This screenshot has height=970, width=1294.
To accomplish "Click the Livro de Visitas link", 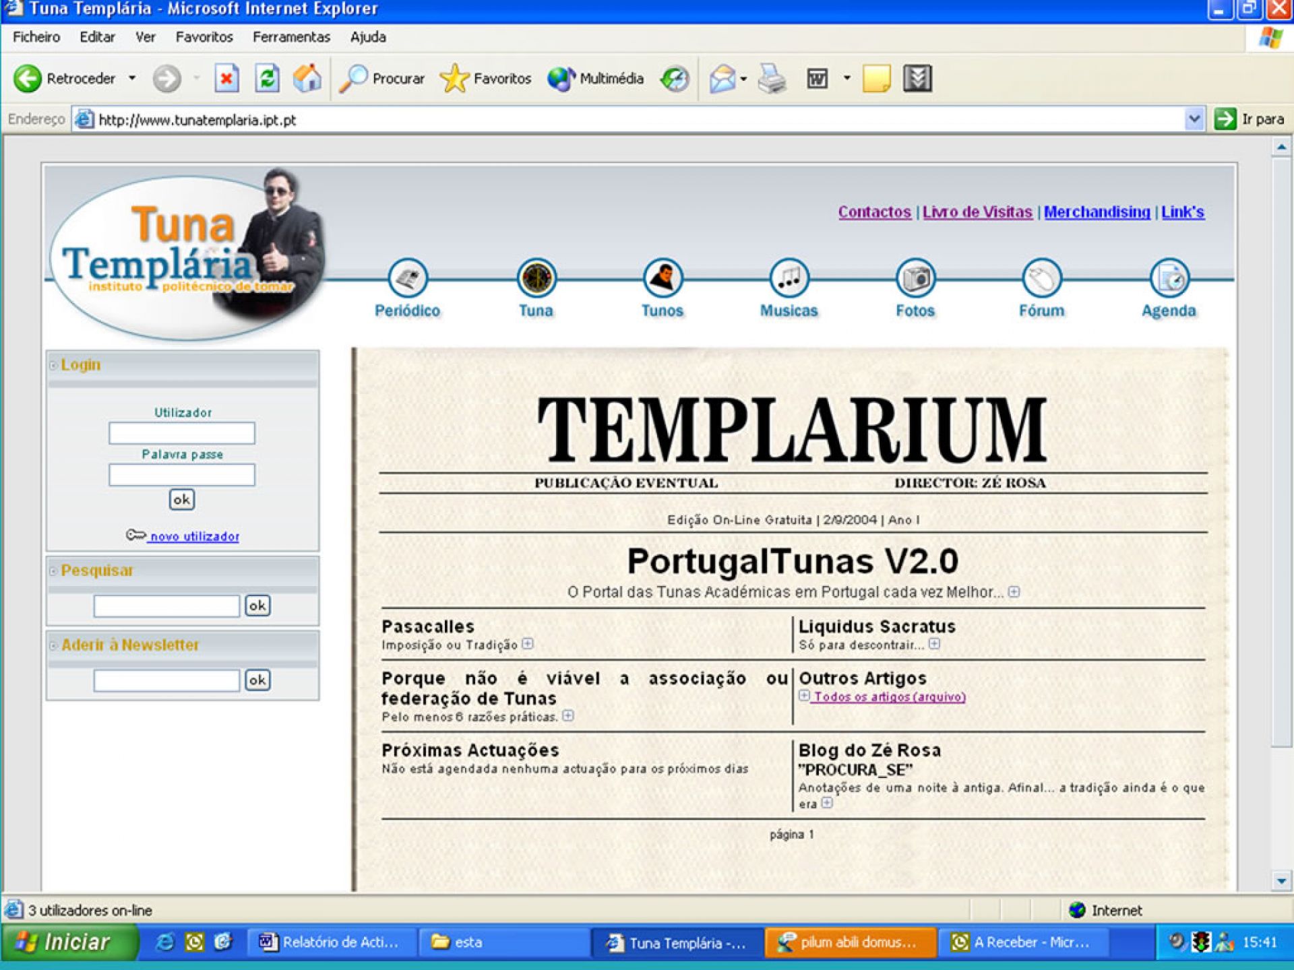I will click(x=977, y=212).
